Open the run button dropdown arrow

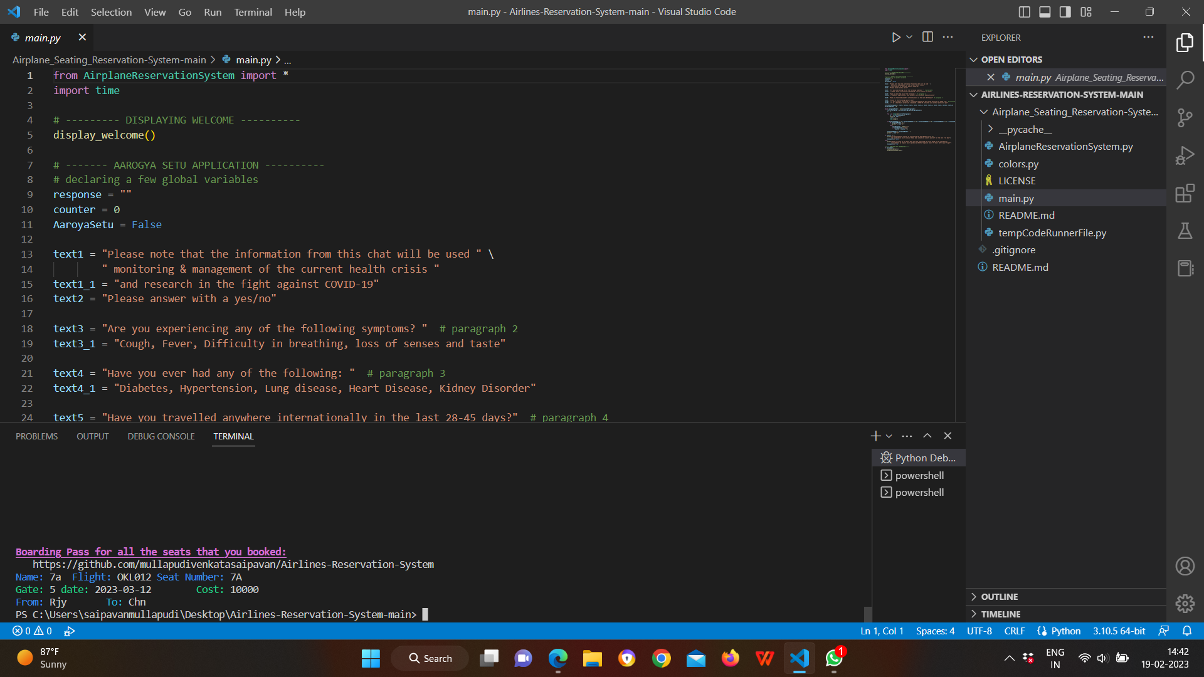click(x=909, y=38)
